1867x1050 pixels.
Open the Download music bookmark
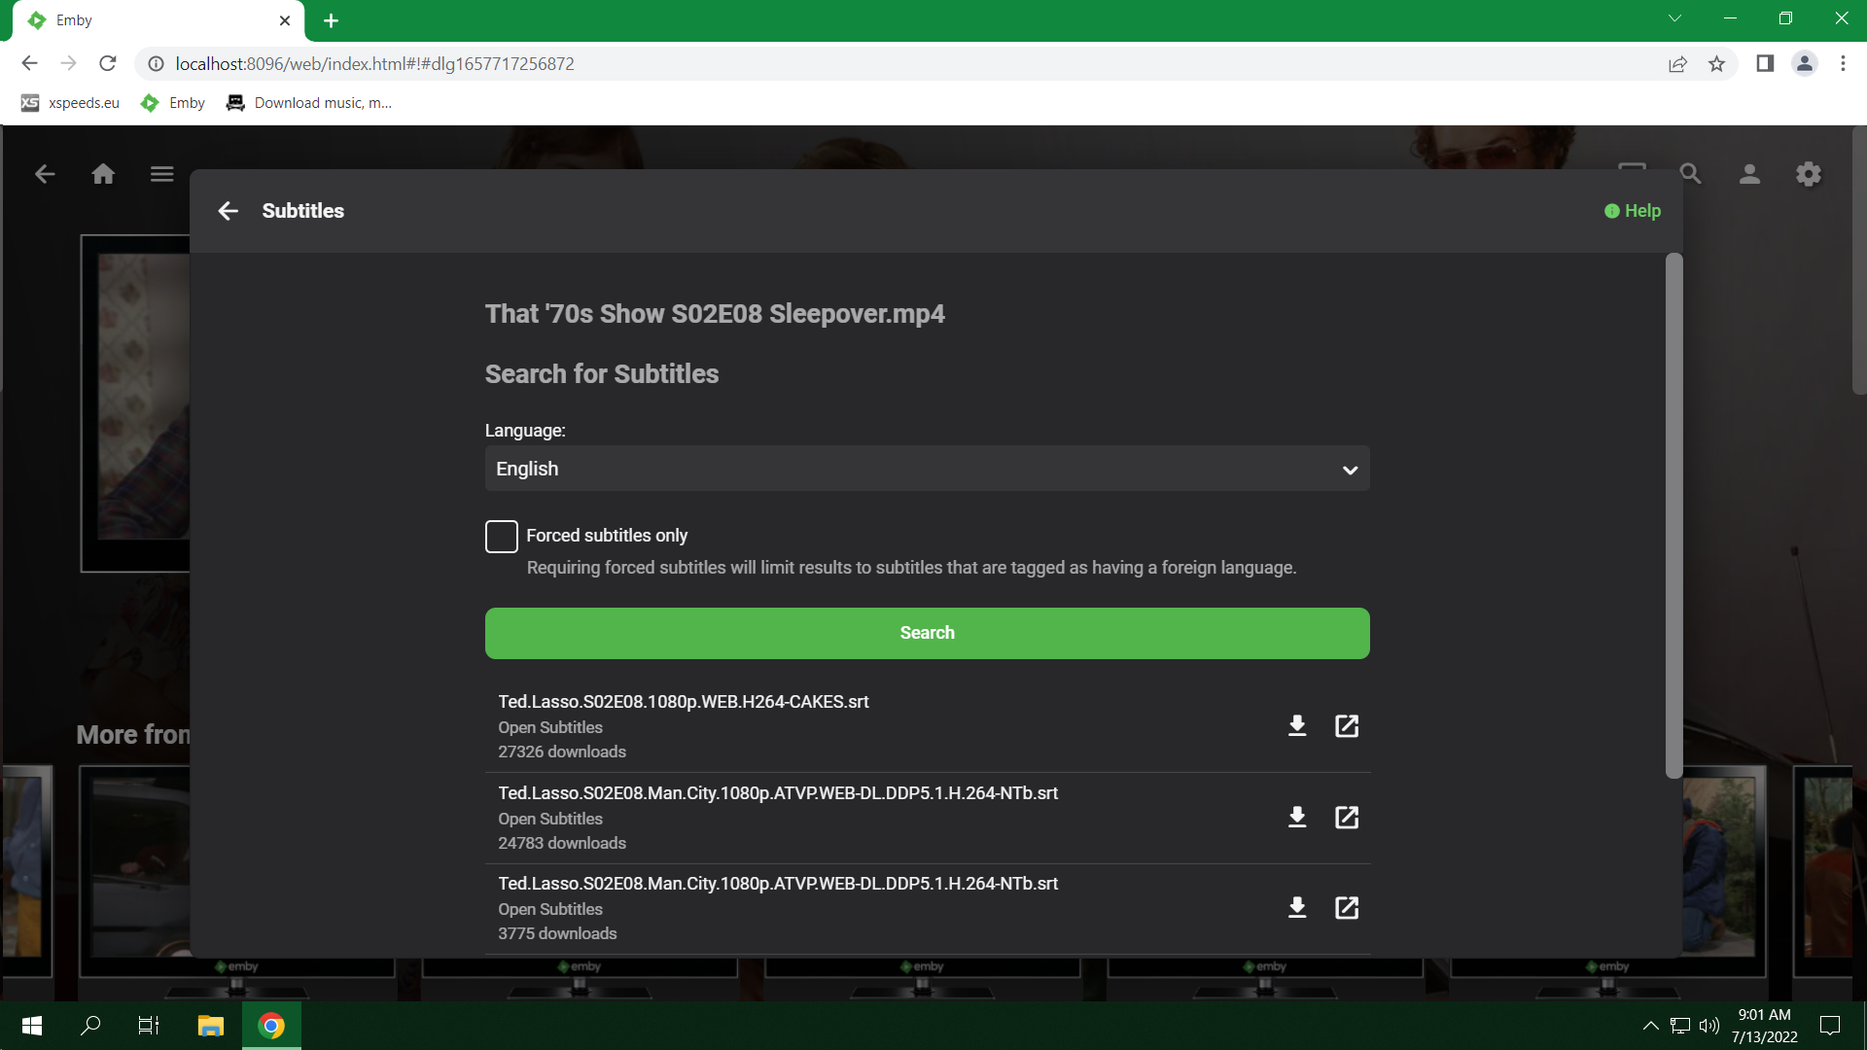[x=309, y=103]
